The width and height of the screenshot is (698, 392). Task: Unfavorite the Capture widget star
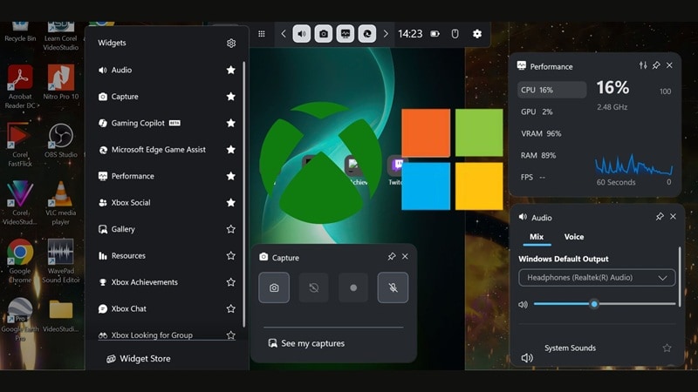(230, 97)
